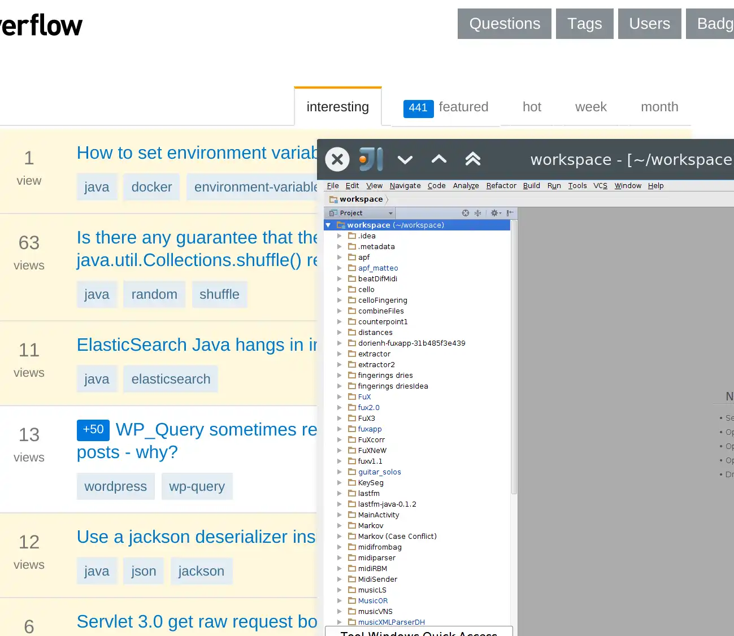This screenshot has width=734, height=636.
Task: Click the IntelliJ IDEA app icon in title bar
Action: 371,159
